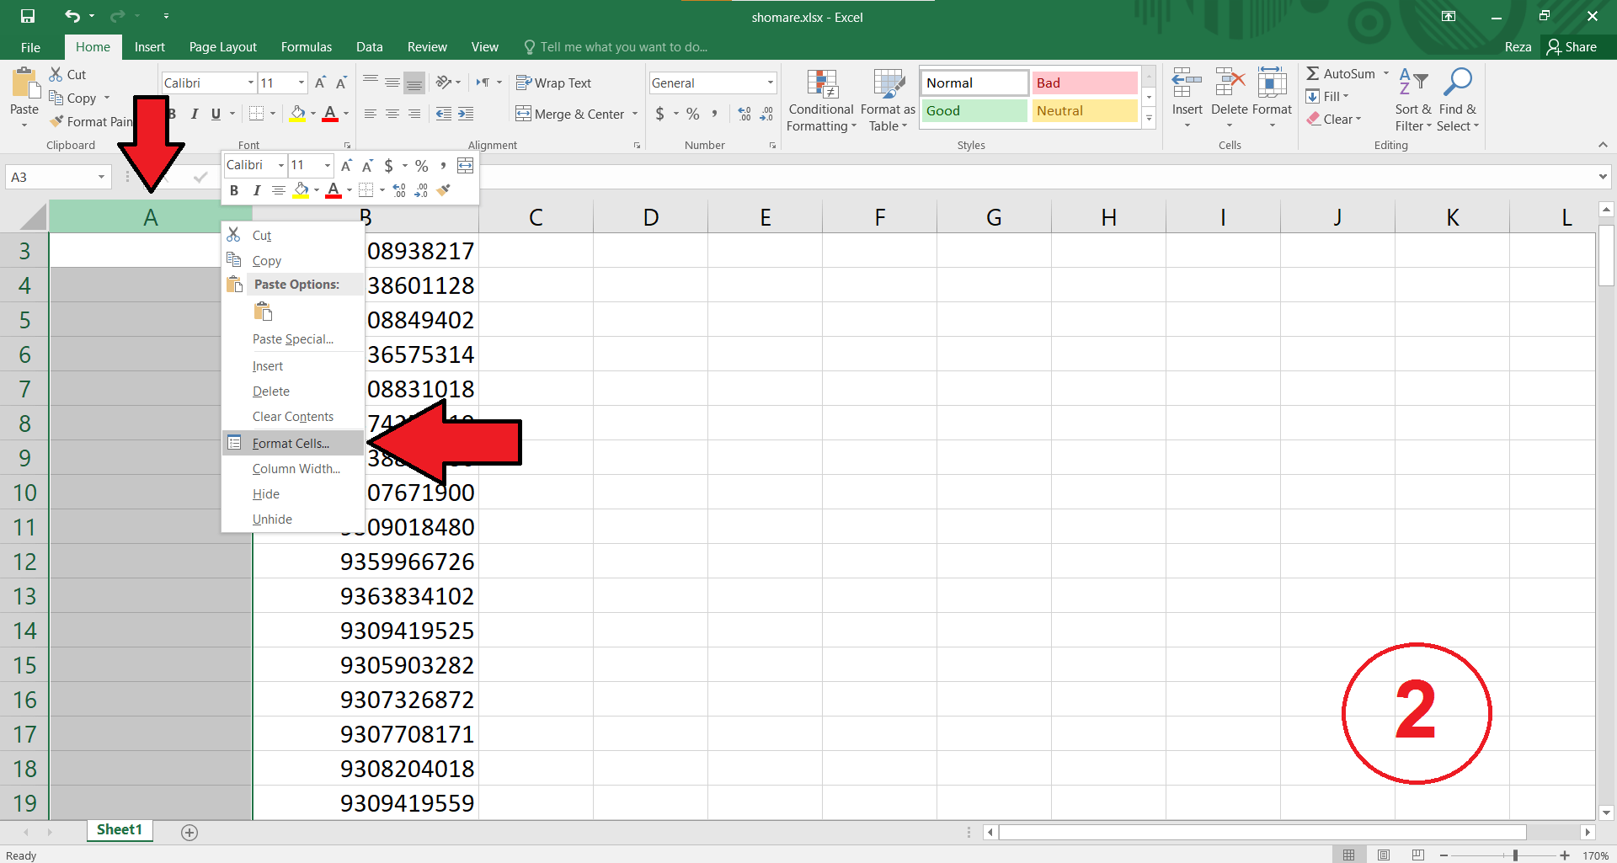
Task: Click the AutoSum sigma icon
Action: point(1313,74)
